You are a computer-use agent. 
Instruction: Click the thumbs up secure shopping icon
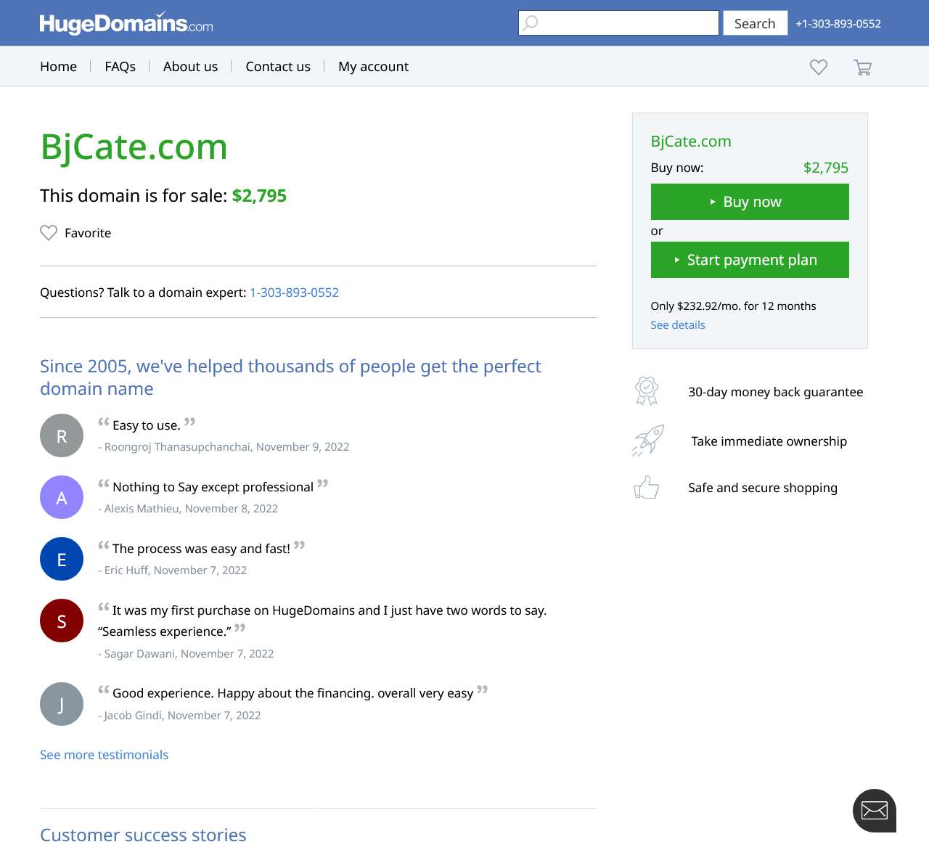[646, 488]
